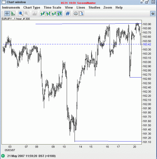Open the Zoom menu
The height and width of the screenshot is (159, 157).
[108, 7]
